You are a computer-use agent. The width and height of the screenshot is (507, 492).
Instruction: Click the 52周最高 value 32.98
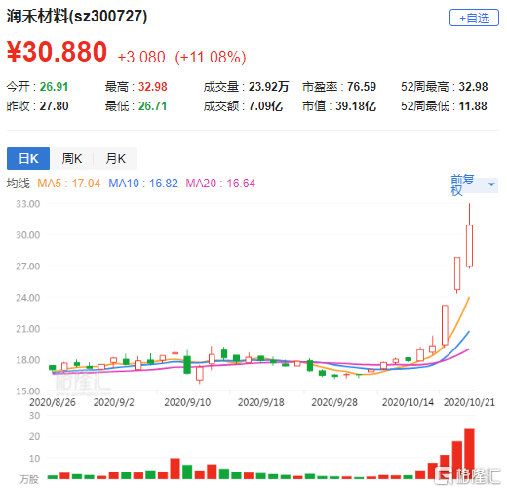click(473, 87)
